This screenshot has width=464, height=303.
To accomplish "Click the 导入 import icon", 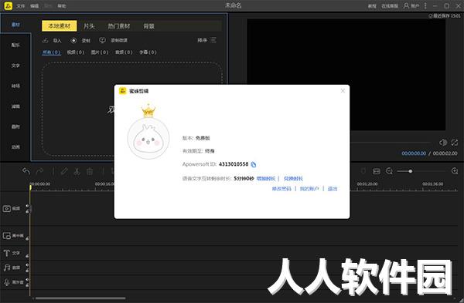I will (x=46, y=40).
